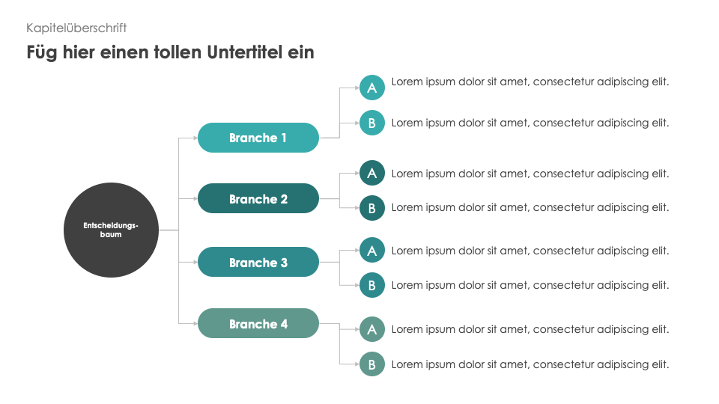Select the A circle beside Branche 2
The image size is (719, 404).
tap(372, 173)
